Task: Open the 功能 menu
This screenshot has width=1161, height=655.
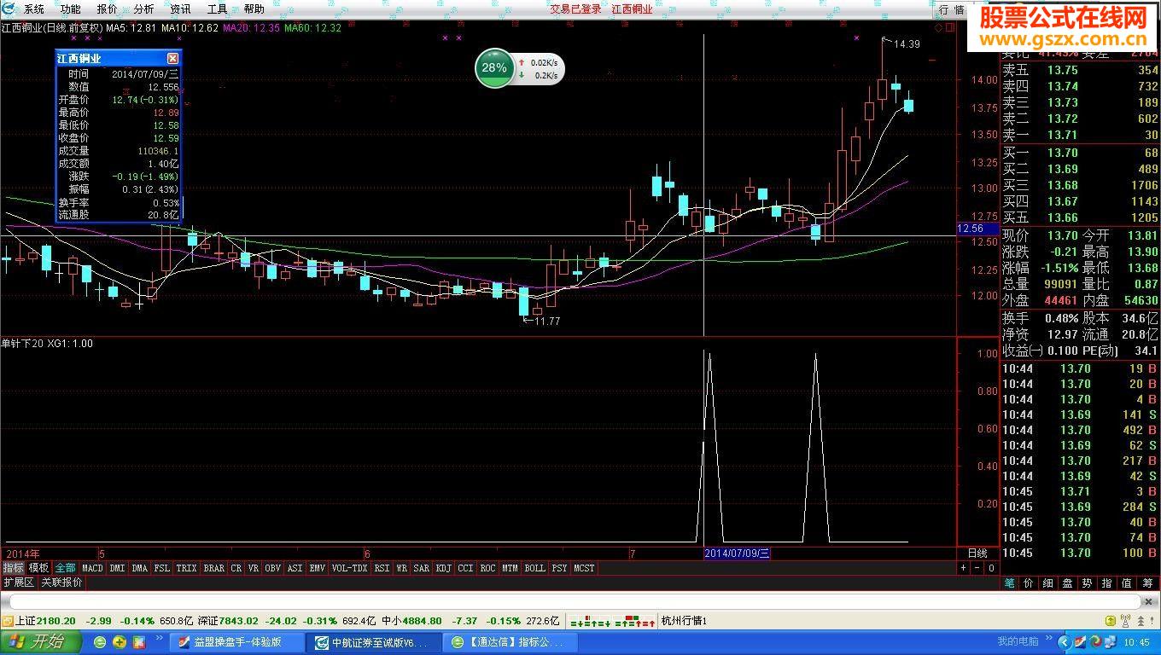Action: point(71,9)
